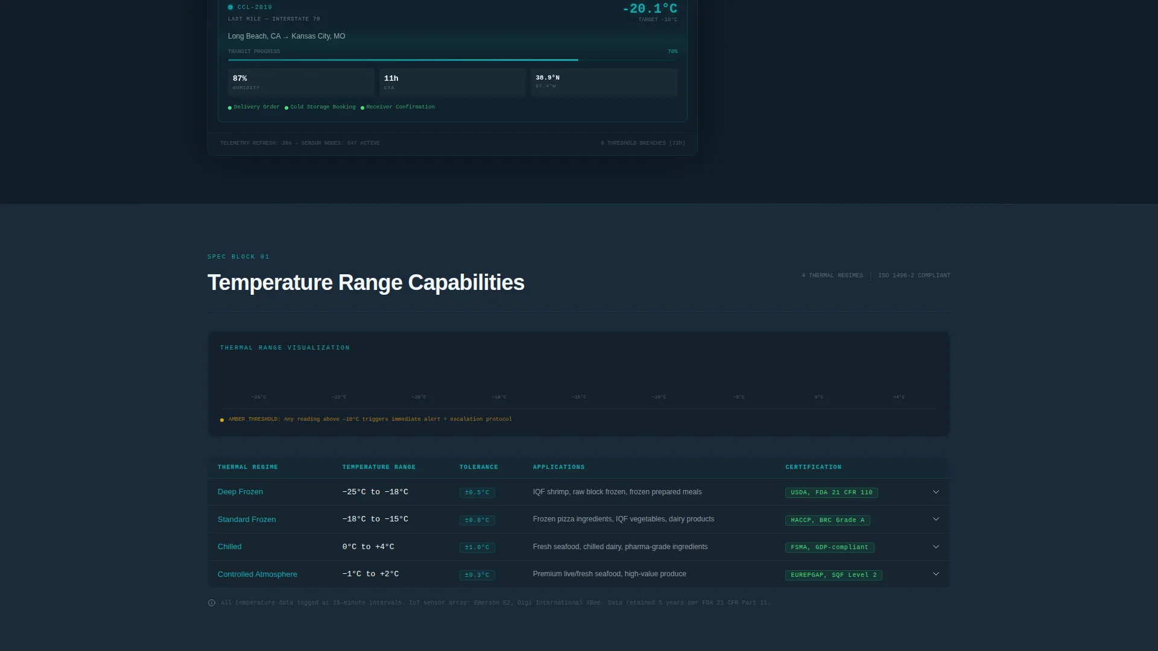Screen dimensions: 1158x651
Task: Click the −1°C to +2°C range cell
Action: click(371, 574)
